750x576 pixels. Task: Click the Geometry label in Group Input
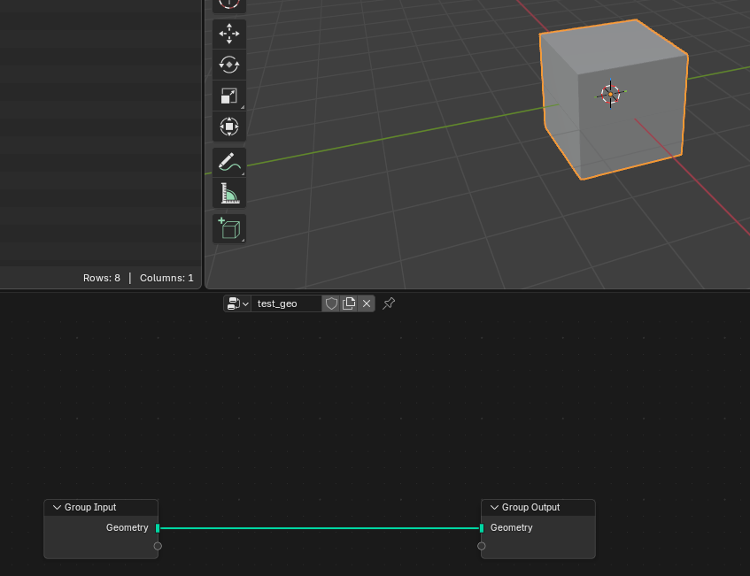[128, 527]
